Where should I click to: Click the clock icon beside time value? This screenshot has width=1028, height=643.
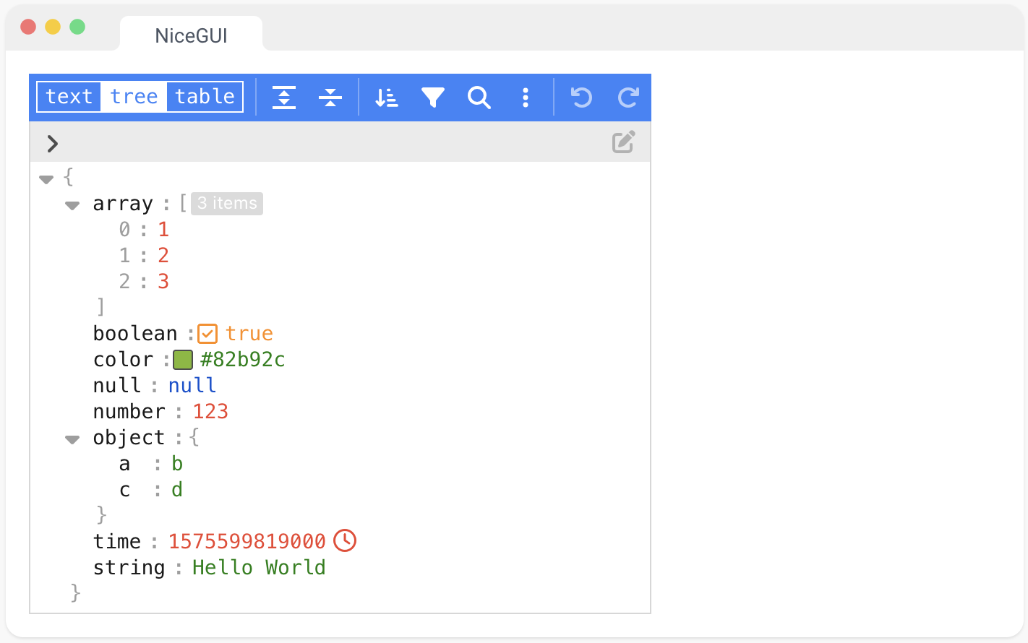click(345, 540)
